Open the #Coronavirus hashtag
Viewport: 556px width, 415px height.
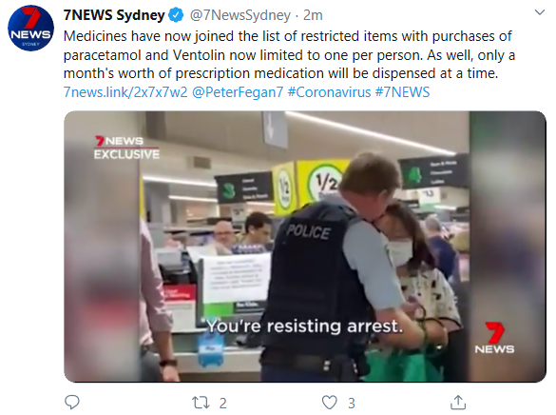click(329, 92)
